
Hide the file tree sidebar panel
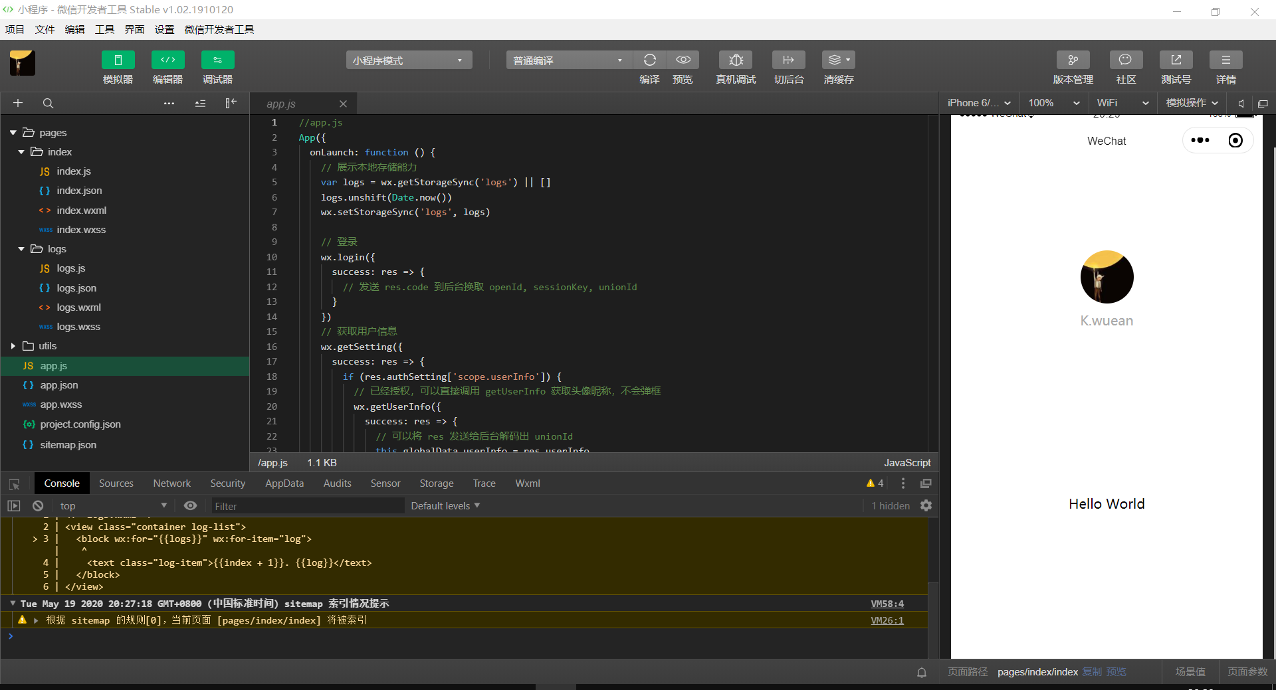tap(231, 103)
